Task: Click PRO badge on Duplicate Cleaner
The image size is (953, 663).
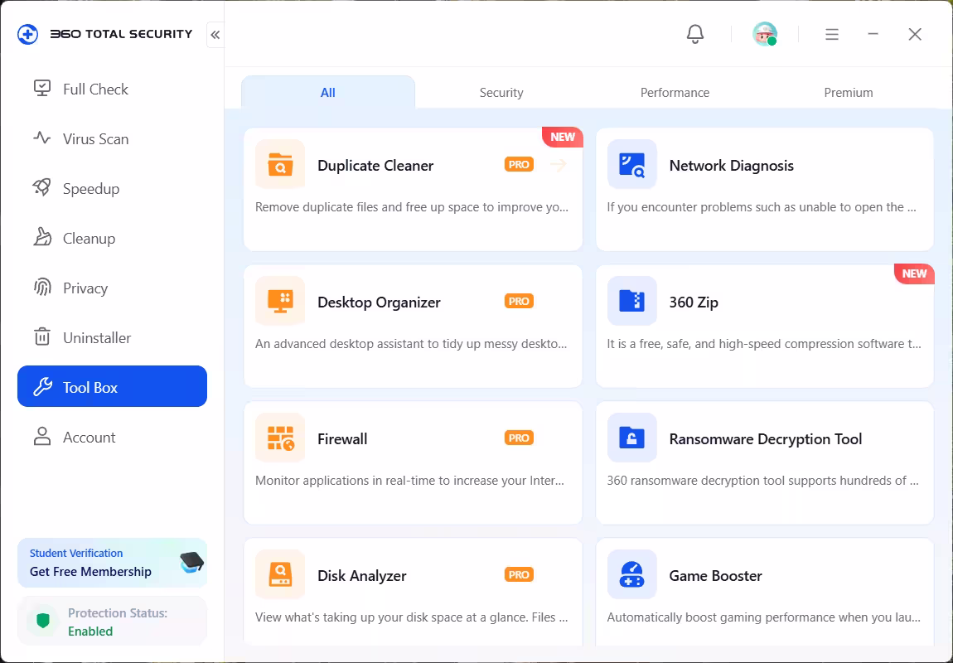Action: click(519, 165)
